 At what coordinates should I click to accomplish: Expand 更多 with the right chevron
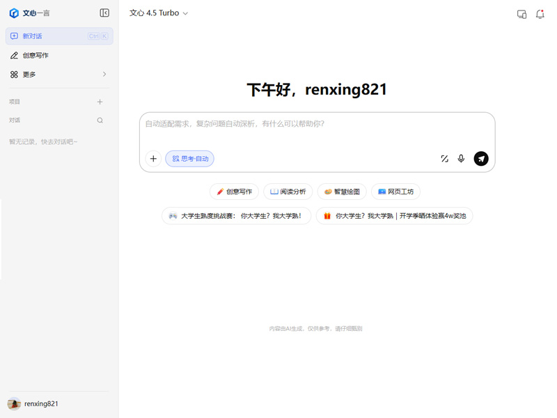pos(104,74)
